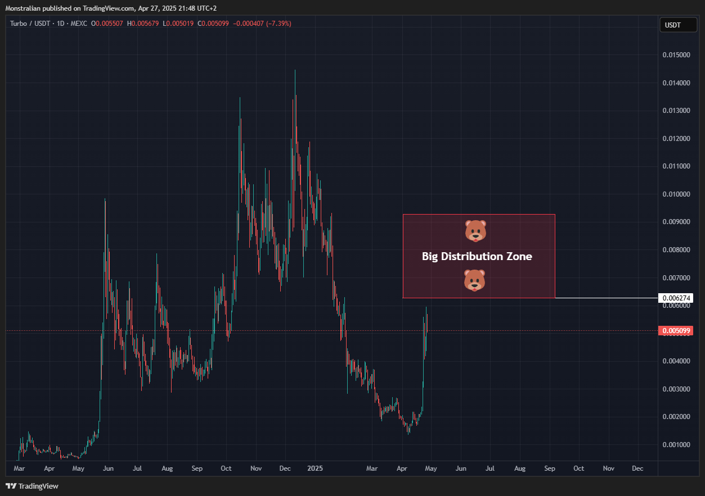Click the Oct label left of Nov
The width and height of the screenshot is (705, 496).
pyautogui.click(x=226, y=468)
